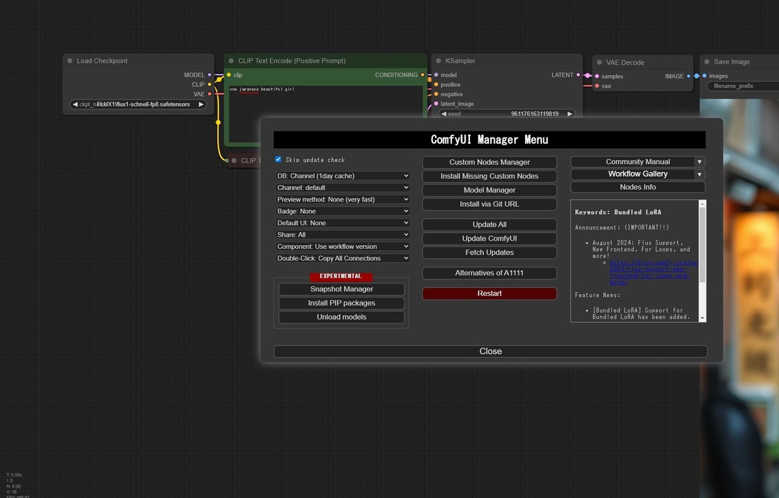Expand the Workflow Gallery dropdown arrow

(699, 174)
